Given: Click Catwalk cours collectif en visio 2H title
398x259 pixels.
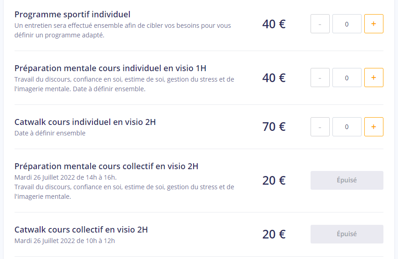Looking at the screenshot, I should click(x=81, y=229).
